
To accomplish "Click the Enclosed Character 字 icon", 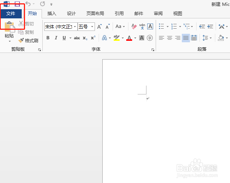I will pyautogui.click(x=150, y=38).
